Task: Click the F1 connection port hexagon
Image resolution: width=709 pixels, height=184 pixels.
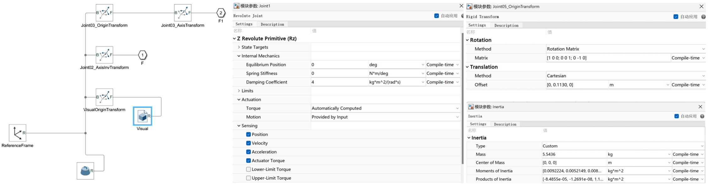Action: coord(221,13)
